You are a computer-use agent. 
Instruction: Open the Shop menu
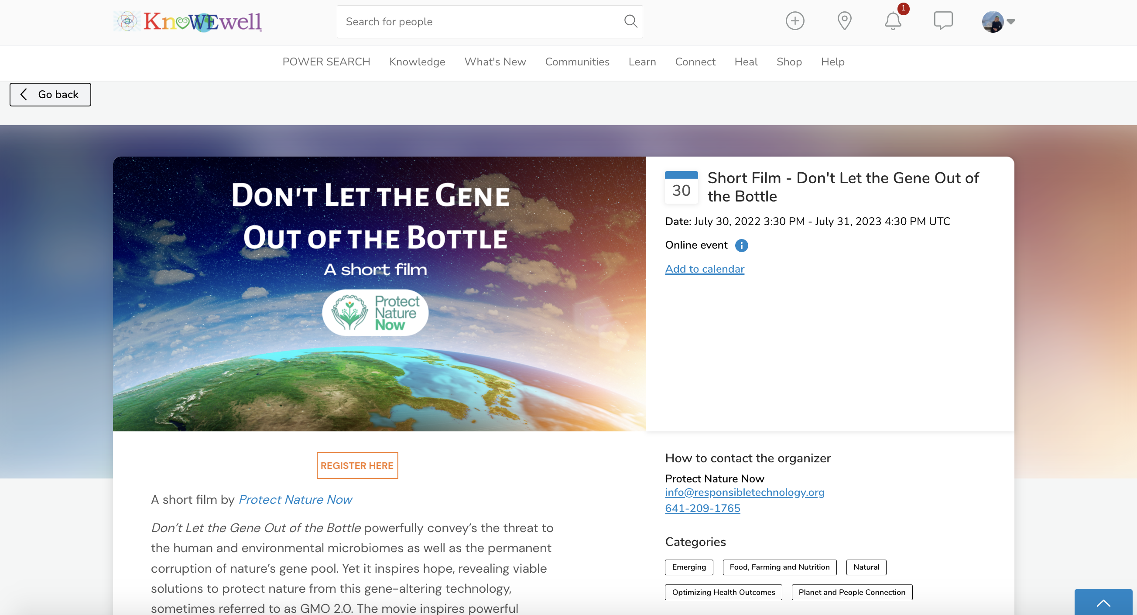click(789, 62)
